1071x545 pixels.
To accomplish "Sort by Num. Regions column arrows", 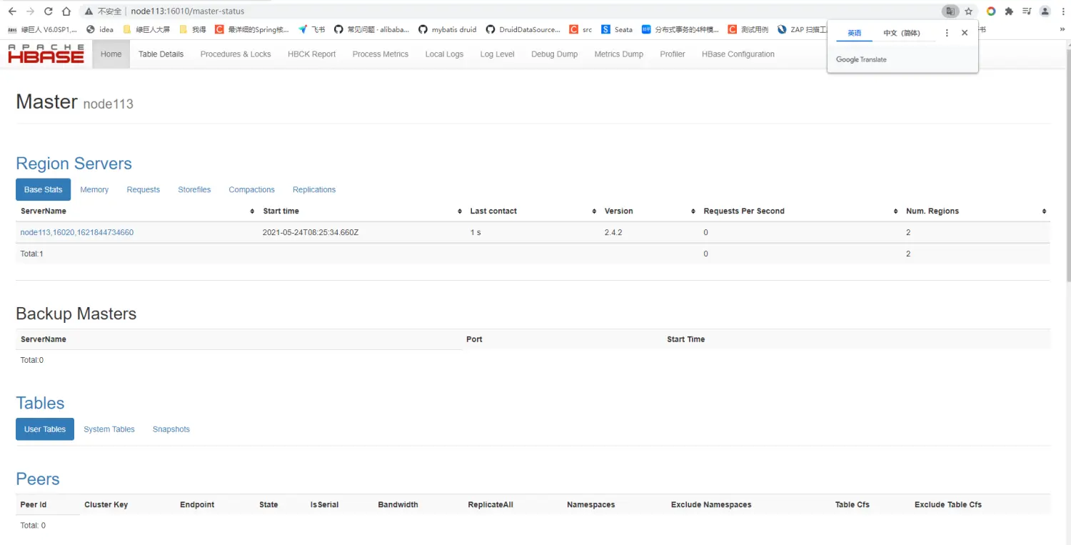I will 1044,211.
